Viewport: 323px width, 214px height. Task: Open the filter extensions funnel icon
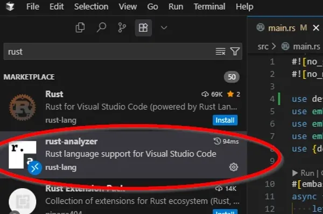point(235,51)
